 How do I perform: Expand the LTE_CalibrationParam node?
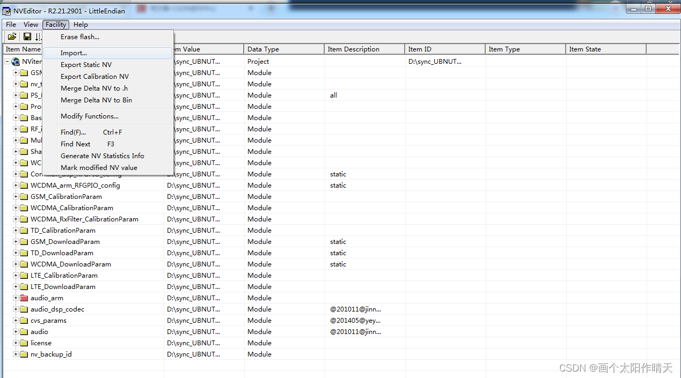coord(16,276)
